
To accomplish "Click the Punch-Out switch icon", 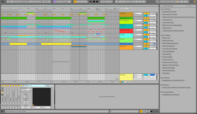I will 134,2.
